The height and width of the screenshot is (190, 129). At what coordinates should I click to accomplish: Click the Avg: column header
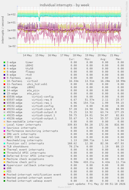103,59
